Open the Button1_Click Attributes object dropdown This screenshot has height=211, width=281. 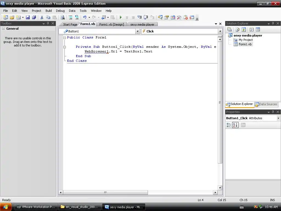278,118
